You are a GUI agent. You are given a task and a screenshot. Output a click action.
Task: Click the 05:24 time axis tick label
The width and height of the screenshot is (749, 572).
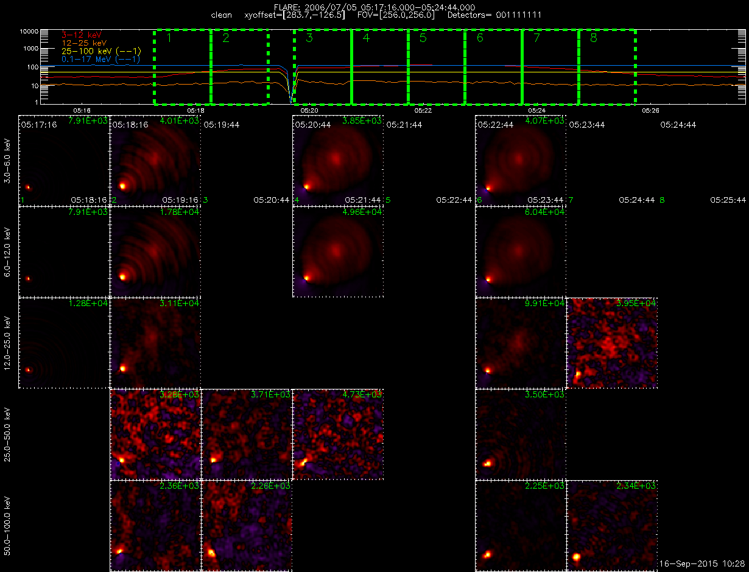536,110
